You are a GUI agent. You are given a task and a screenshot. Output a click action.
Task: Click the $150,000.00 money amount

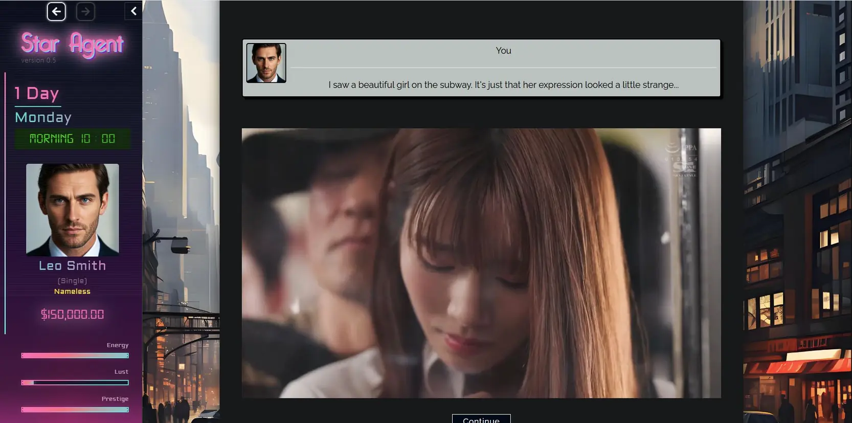72,315
